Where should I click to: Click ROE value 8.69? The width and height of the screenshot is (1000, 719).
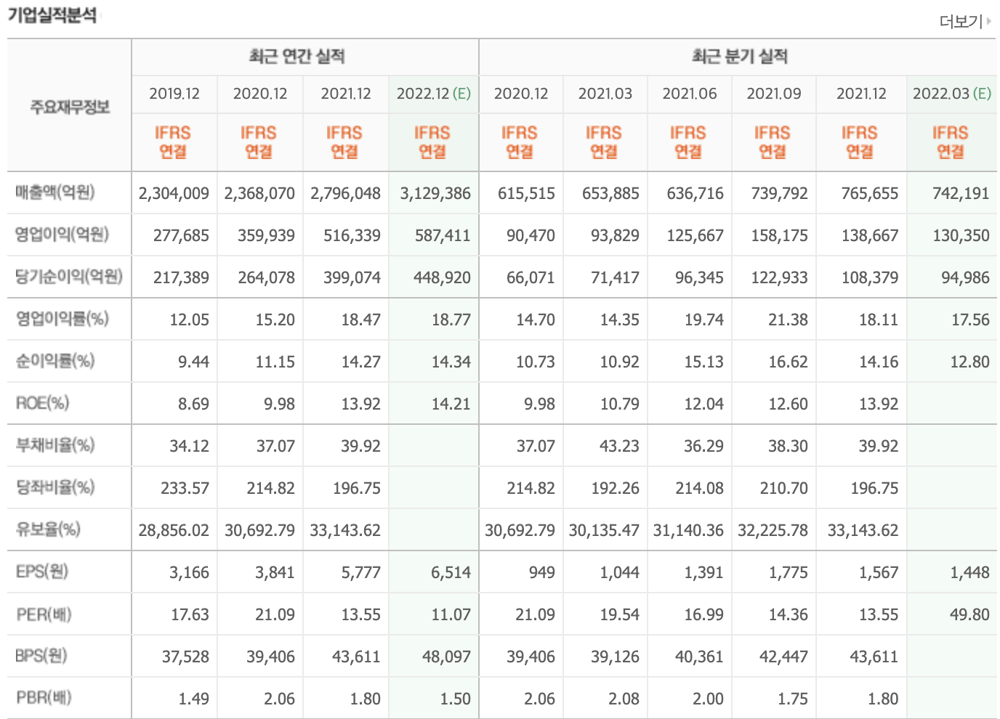coord(193,405)
